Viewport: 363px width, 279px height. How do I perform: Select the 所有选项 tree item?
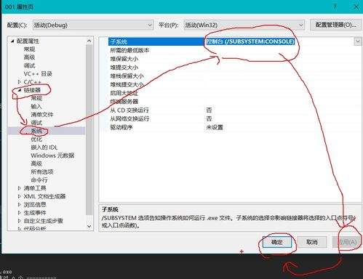42,172
